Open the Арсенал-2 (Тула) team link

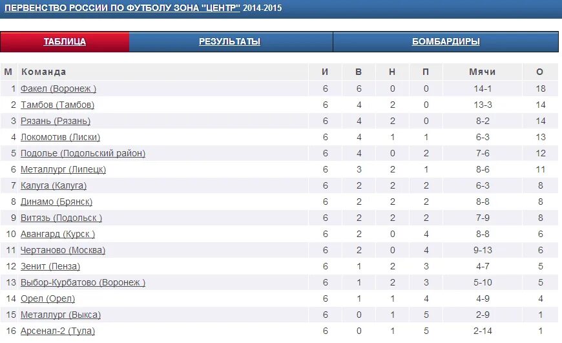point(57,331)
